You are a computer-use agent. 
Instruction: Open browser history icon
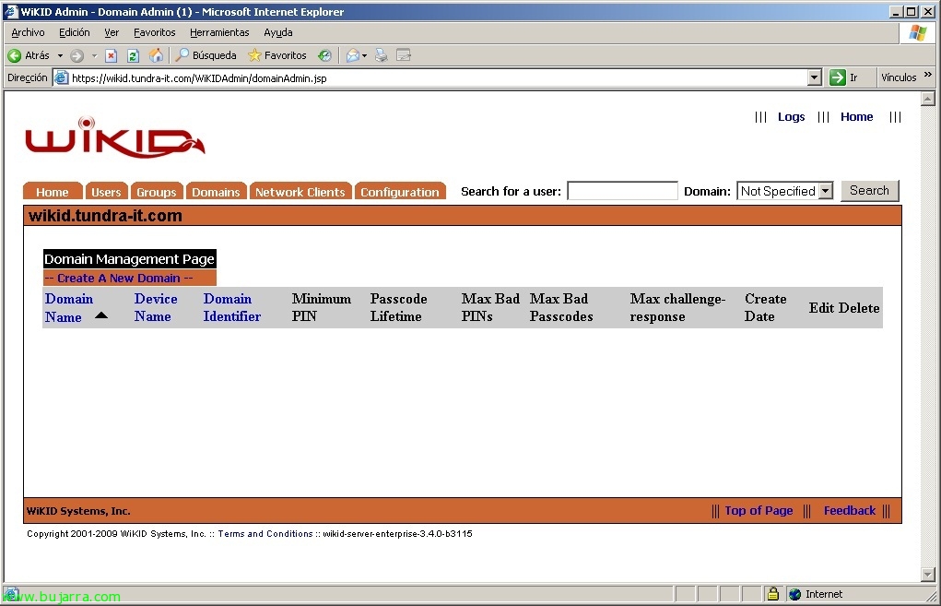[324, 56]
